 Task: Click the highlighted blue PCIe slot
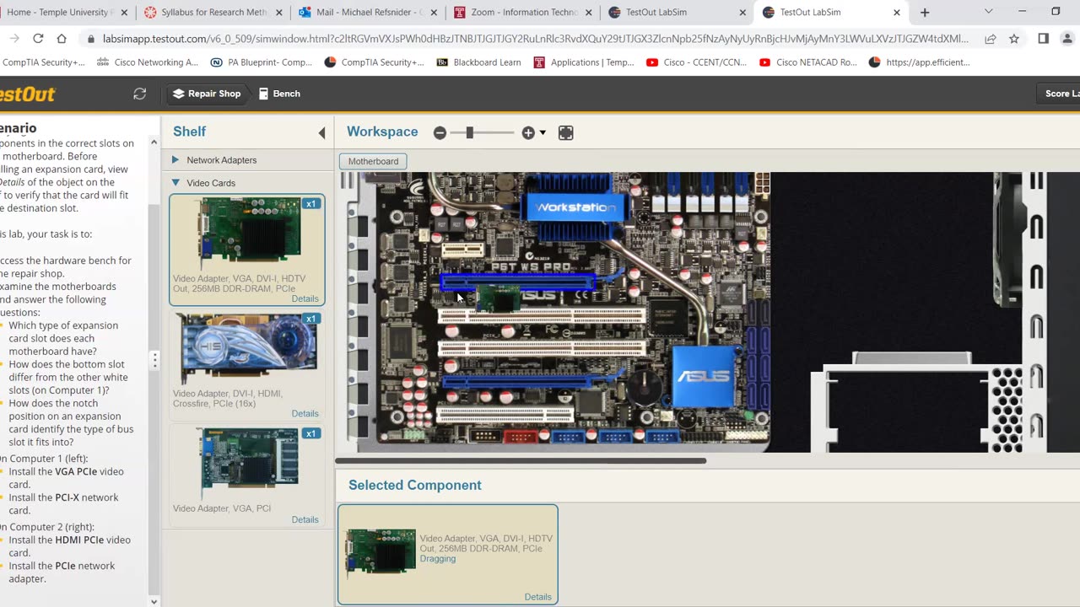517,282
